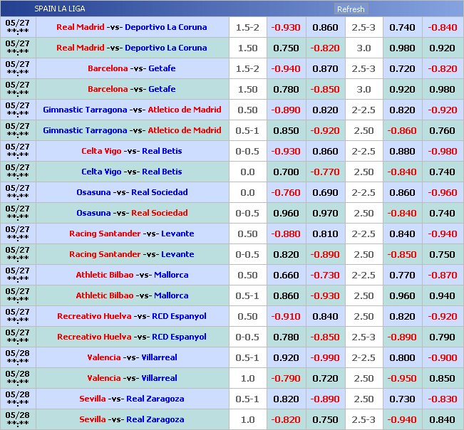
Task: Choose the 0.970 odds for Real Sociedad
Action: pos(325,213)
